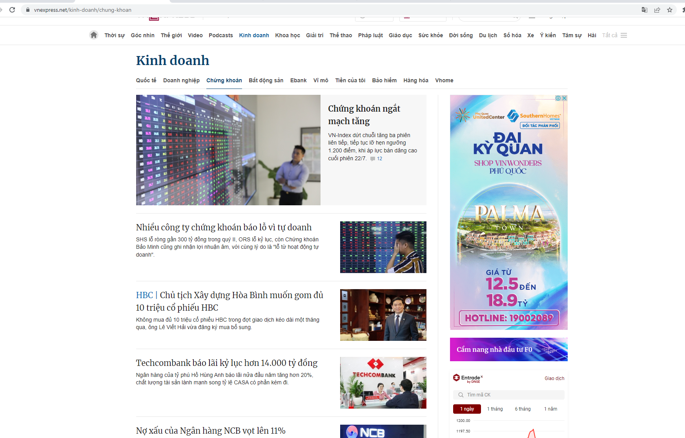Open the 'Thời sự' menu item

pyautogui.click(x=115, y=35)
